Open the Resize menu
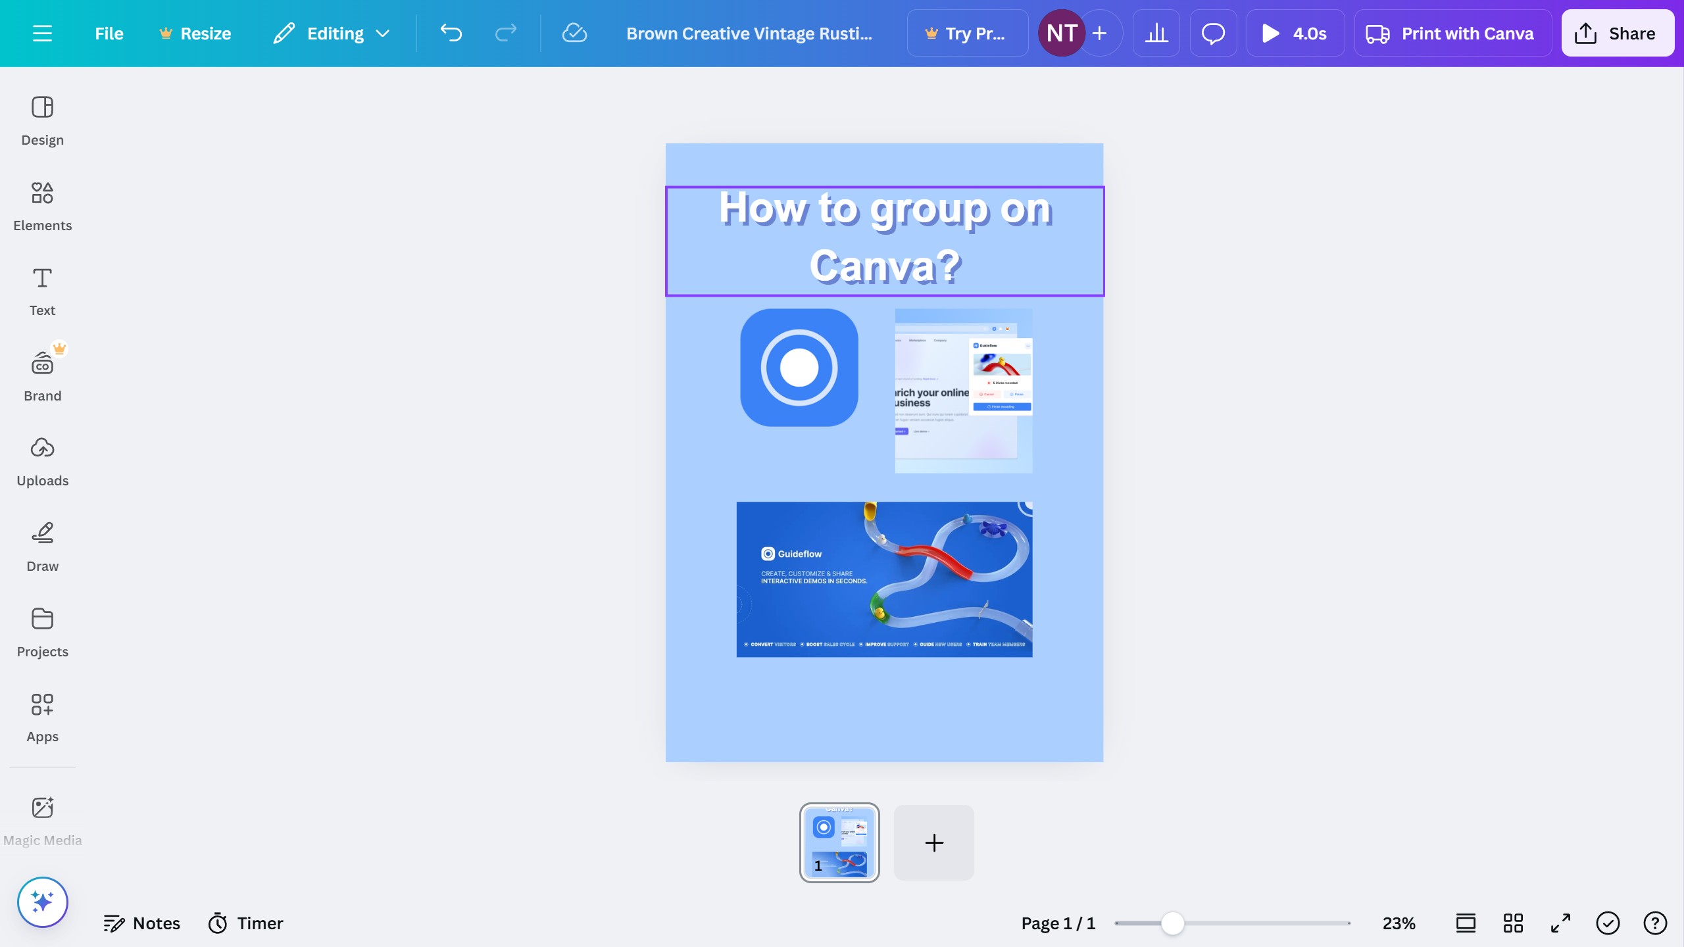This screenshot has height=947, width=1684. [x=195, y=33]
